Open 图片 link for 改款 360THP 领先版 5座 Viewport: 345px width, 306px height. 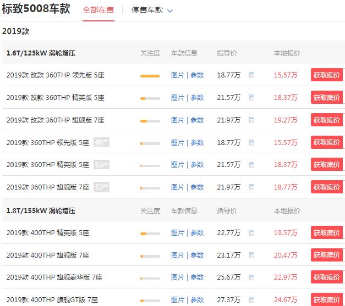(178, 75)
